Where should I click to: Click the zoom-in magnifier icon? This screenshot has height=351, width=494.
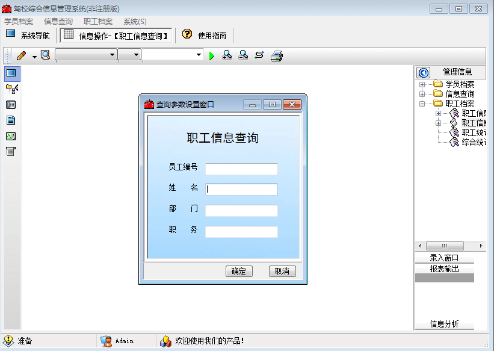tap(226, 55)
